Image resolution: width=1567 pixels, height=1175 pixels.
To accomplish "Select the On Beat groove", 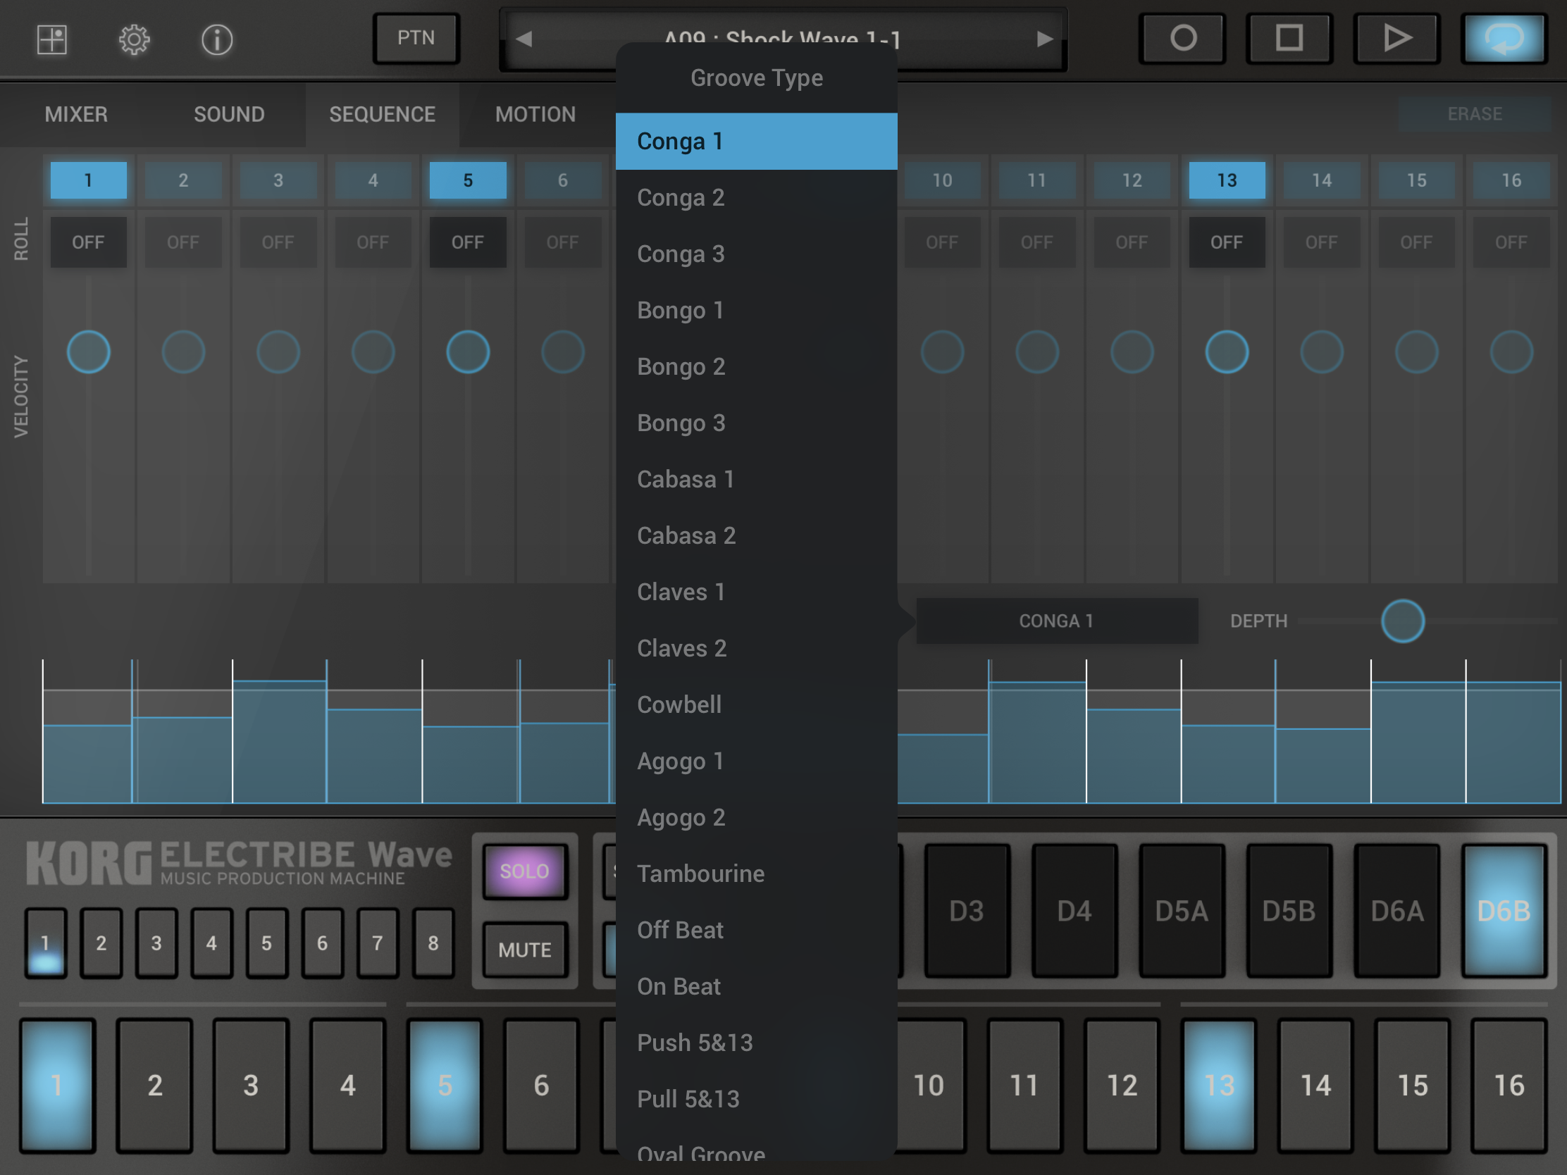I will 756,986.
